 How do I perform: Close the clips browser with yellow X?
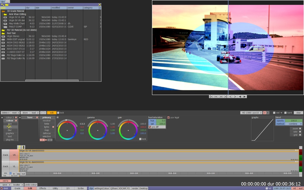(x=100, y=5)
